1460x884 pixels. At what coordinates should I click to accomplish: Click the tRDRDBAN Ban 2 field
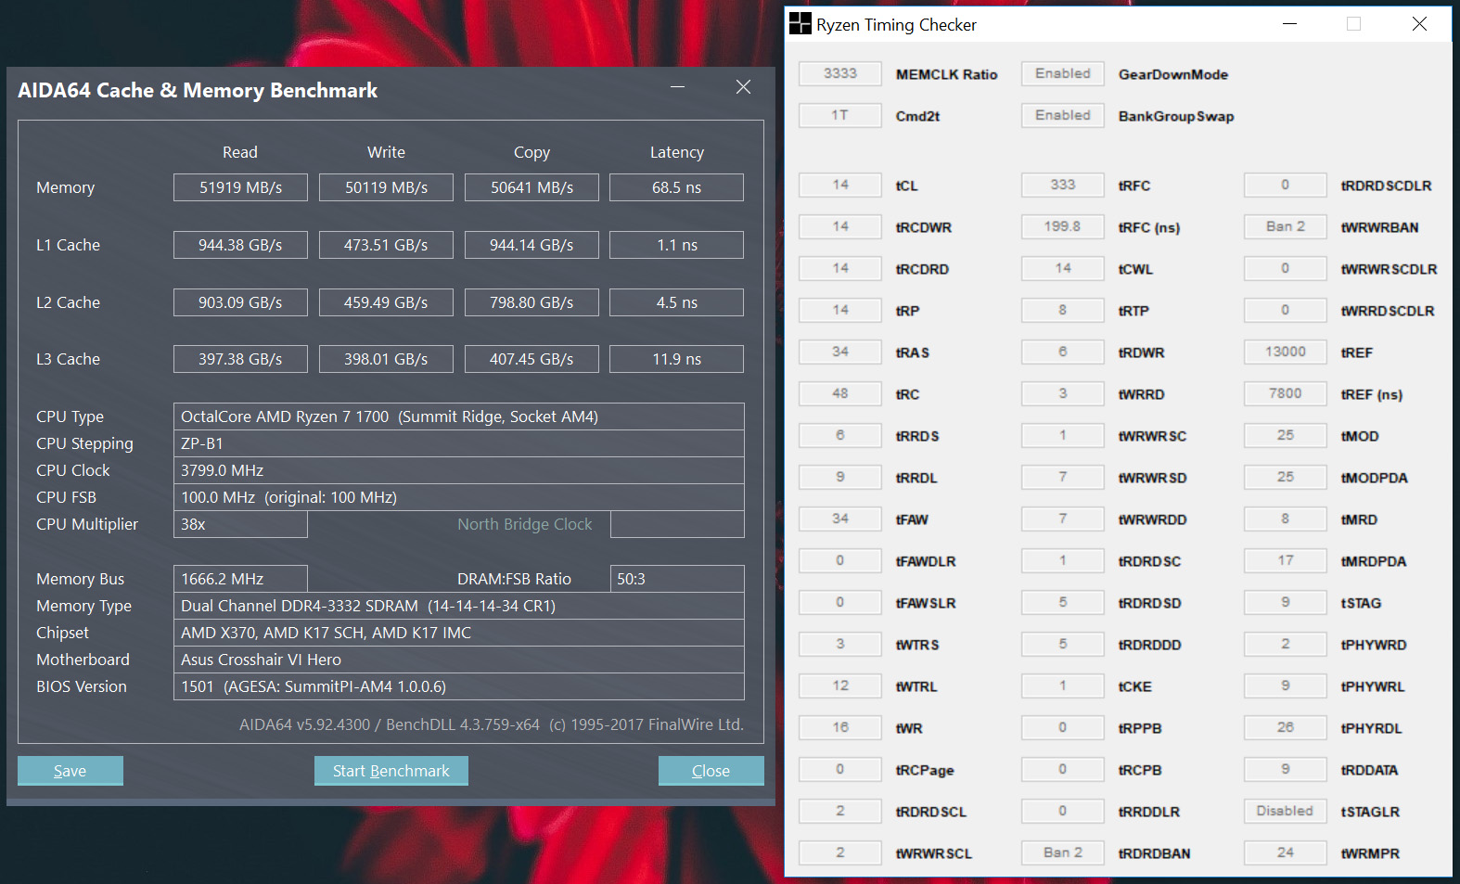[x=1063, y=852]
